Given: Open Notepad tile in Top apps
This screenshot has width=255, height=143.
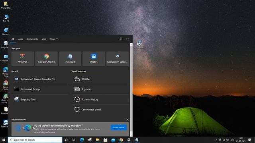Looking at the screenshot, I should pyautogui.click(x=70, y=59).
